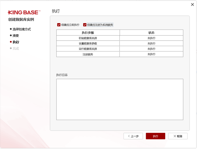
Task: Select the current 执行 step in sidebar
Action: point(16,42)
